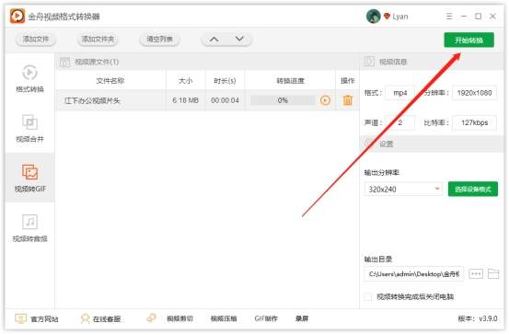
Task: Click the VIP diamond icon beside Lyan
Action: pyautogui.click(x=387, y=16)
